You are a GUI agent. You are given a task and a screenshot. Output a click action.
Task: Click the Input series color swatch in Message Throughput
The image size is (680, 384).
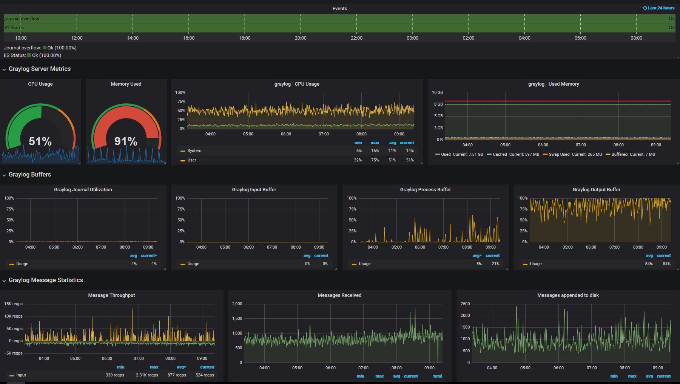(12, 375)
